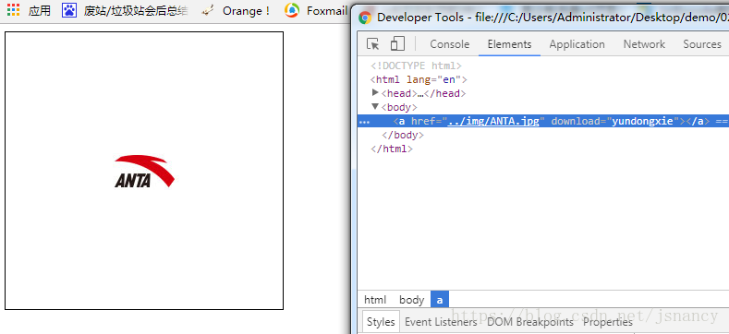Open the Application tab
This screenshot has width=729, height=334.
pyautogui.click(x=577, y=44)
